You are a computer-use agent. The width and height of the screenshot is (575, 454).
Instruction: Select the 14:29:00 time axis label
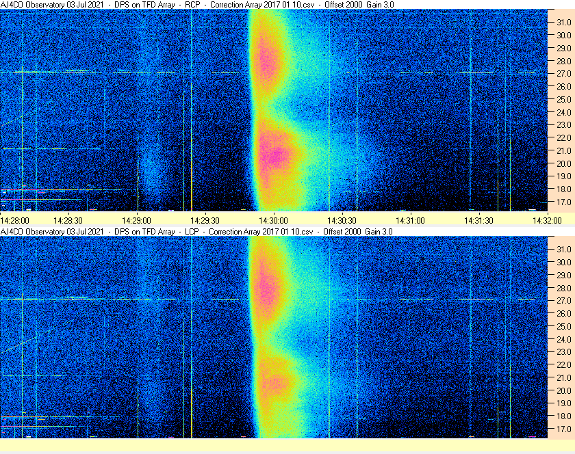click(136, 221)
